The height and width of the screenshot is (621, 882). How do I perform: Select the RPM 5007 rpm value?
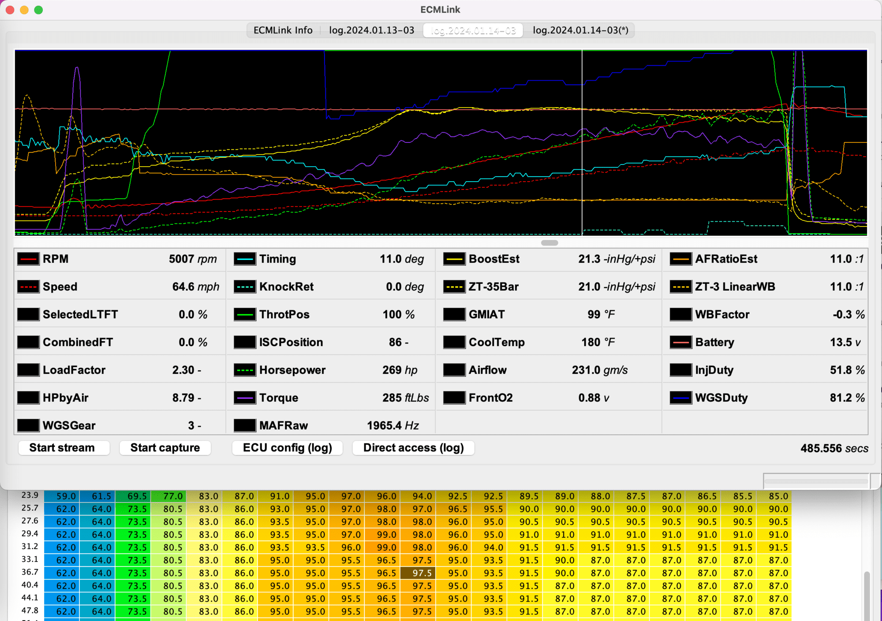tap(193, 259)
